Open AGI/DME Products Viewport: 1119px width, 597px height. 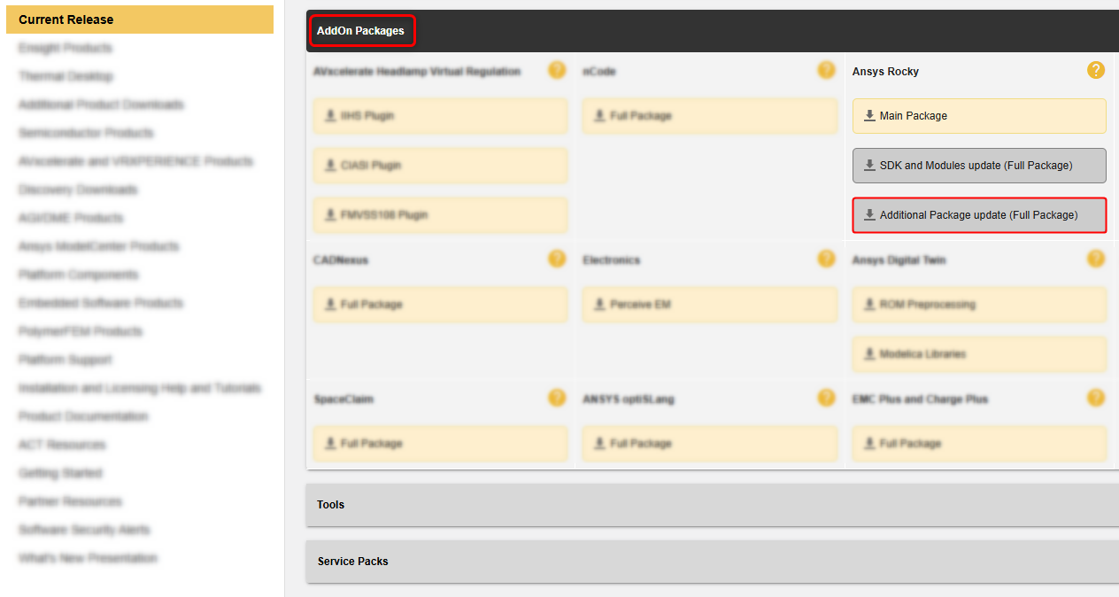71,218
